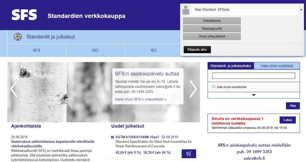The image size is (306, 162).
Task: Click the user avatar icon beside Stan Standard
Action: tap(185, 10)
